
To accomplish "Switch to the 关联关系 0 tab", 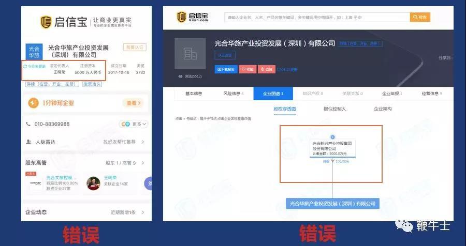I will 352,94.
